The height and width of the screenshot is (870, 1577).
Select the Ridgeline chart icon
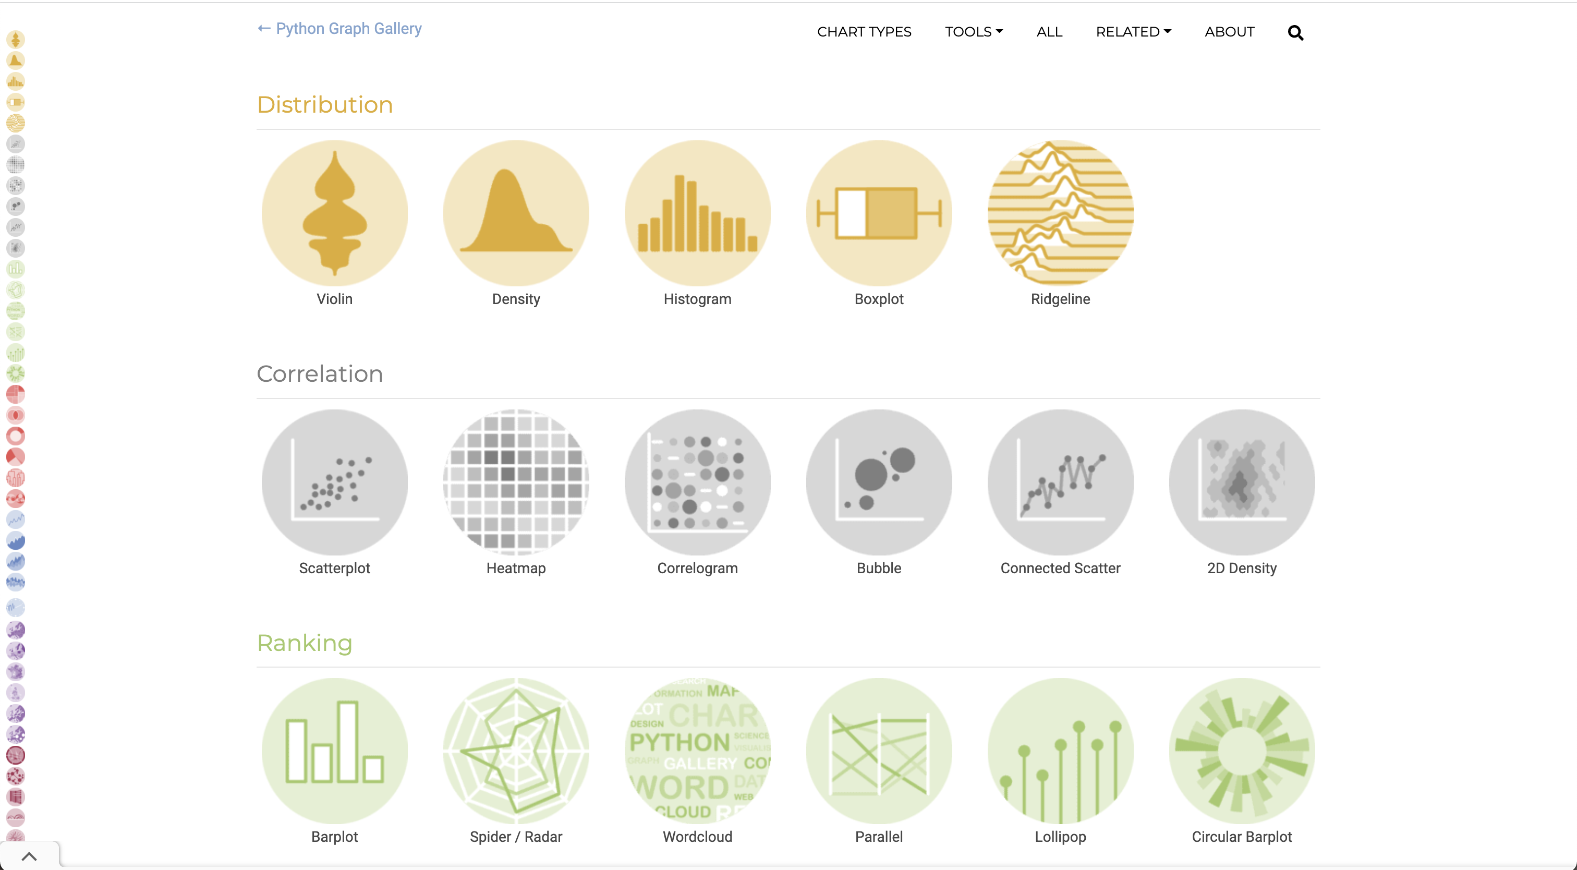[x=1060, y=213]
